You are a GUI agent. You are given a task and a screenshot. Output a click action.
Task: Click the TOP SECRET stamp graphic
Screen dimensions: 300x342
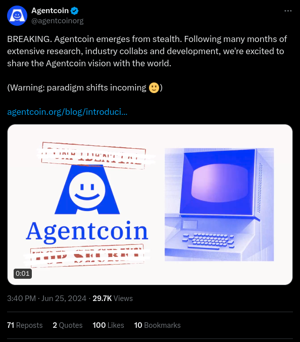87,255
